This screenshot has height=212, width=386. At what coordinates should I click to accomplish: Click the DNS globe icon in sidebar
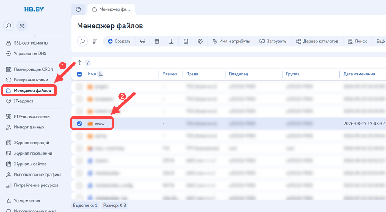9,54
